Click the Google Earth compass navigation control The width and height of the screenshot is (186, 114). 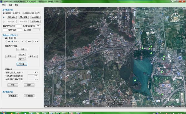pos(175,17)
